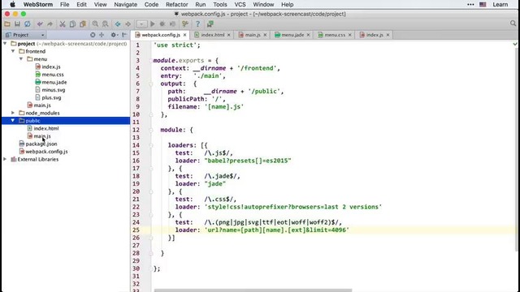Click the Debug bug icon
Viewport: 520px width, 292px height.
(x=162, y=24)
